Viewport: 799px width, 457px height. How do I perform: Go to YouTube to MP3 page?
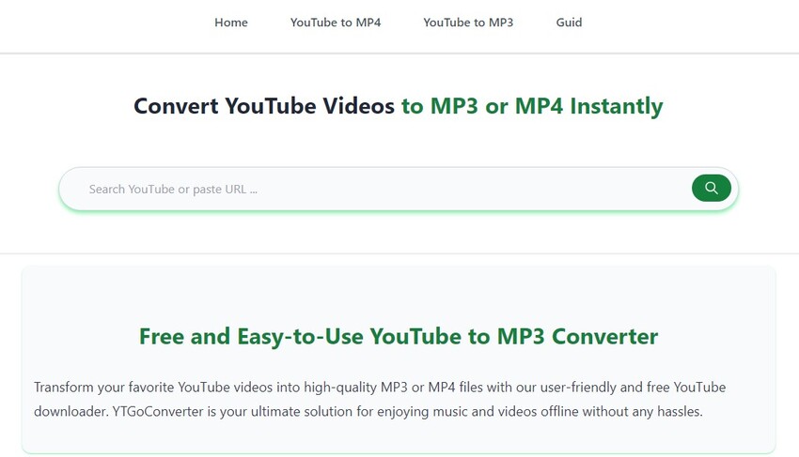[x=468, y=23]
